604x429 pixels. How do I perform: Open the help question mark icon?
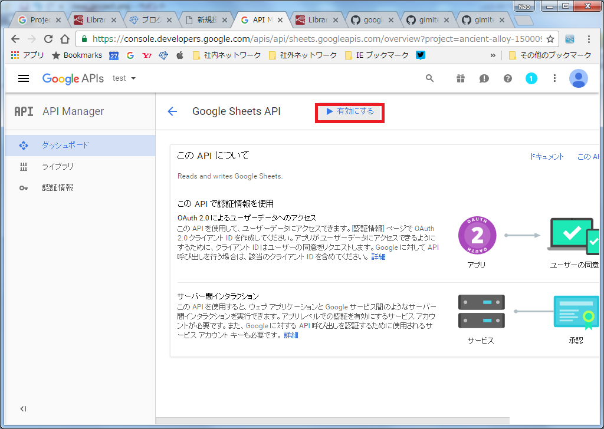point(508,78)
